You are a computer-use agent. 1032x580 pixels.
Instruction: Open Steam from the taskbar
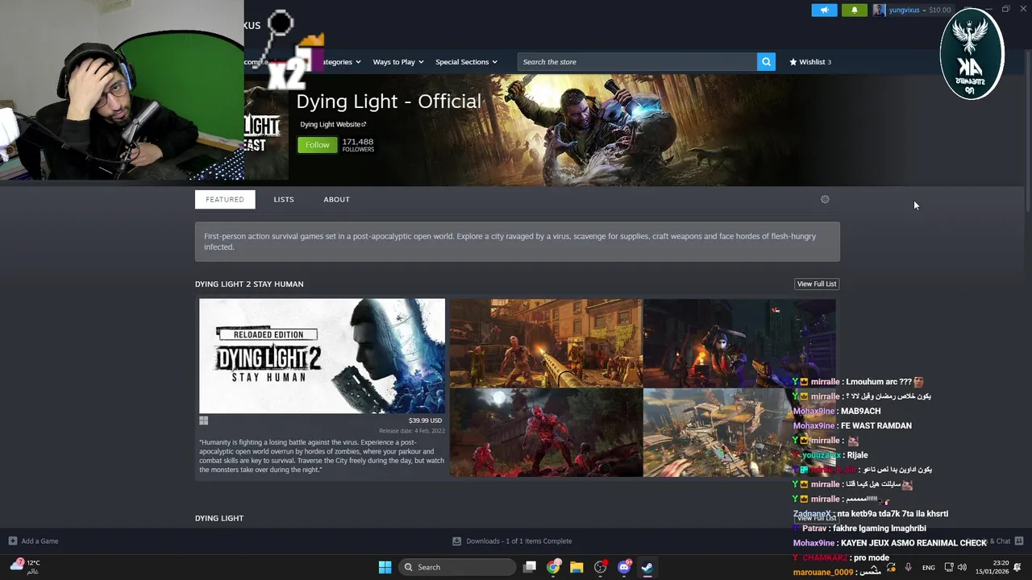647,567
